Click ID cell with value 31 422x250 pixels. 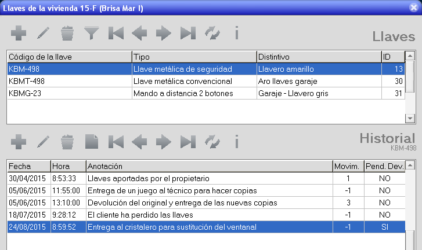pyautogui.click(x=393, y=93)
